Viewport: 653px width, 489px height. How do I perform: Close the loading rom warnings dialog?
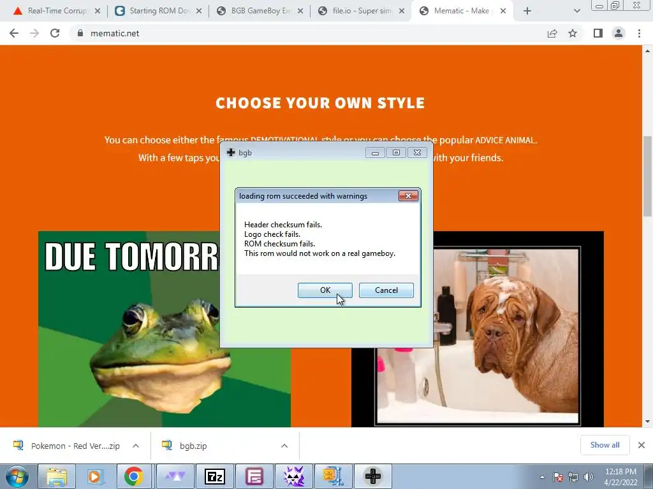tap(408, 196)
